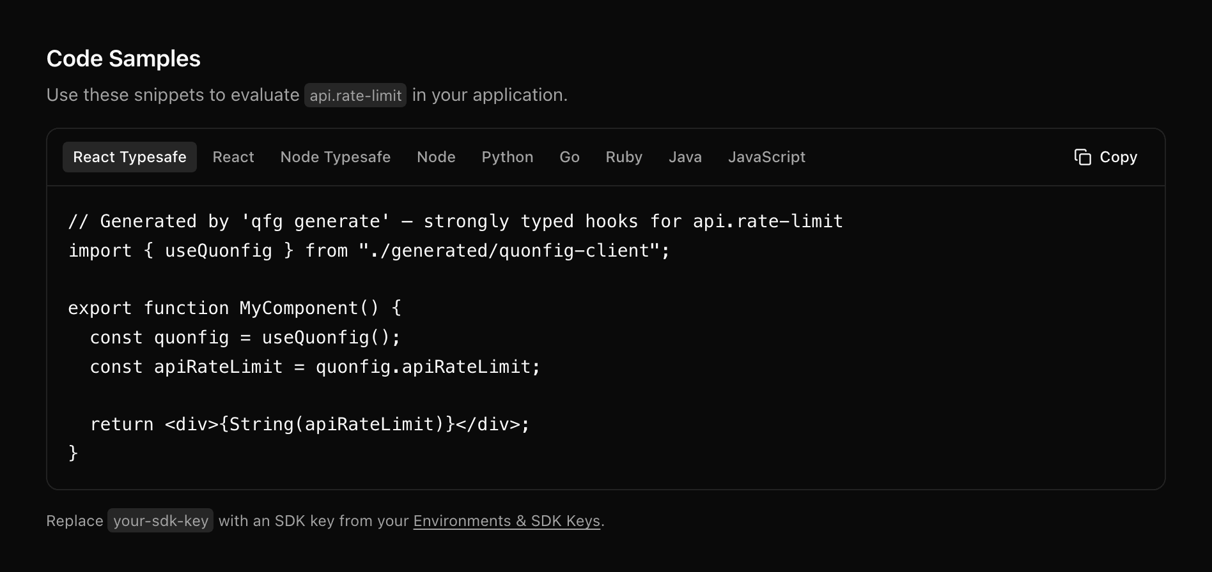
Task: Click the copy icon in the snippet header
Action: pos(1082,157)
